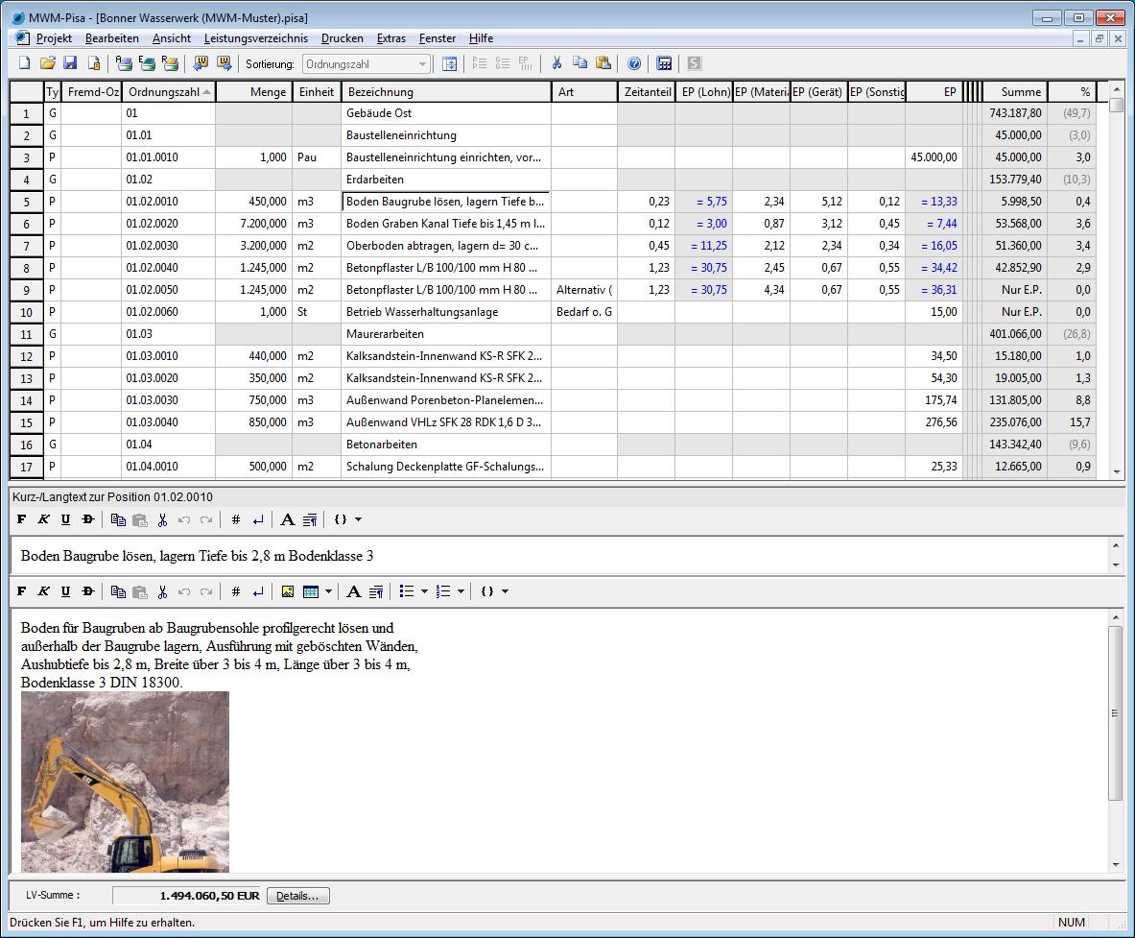Insert an image via long text toolbar picture icon
This screenshot has height=938, width=1135.
click(287, 591)
